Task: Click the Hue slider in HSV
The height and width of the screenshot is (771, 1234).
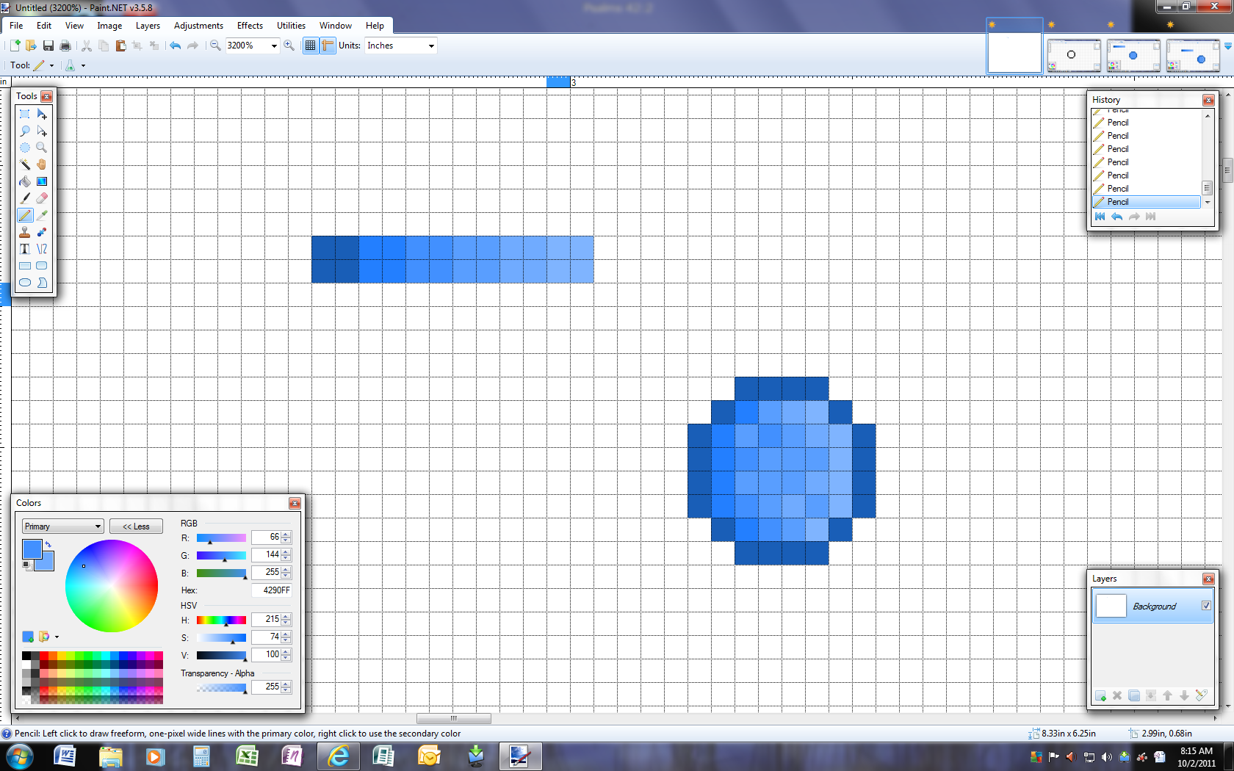Action: pyautogui.click(x=221, y=620)
